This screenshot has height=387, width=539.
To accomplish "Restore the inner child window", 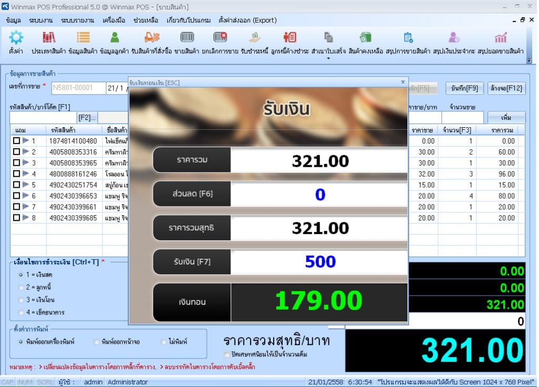I will [x=523, y=20].
